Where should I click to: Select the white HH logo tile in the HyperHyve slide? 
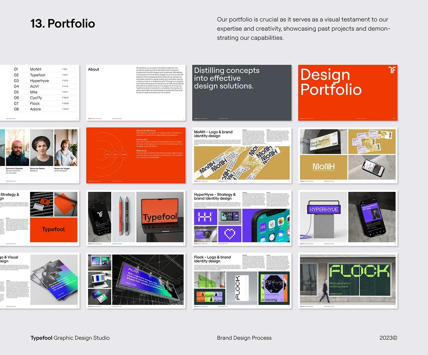pos(205,217)
